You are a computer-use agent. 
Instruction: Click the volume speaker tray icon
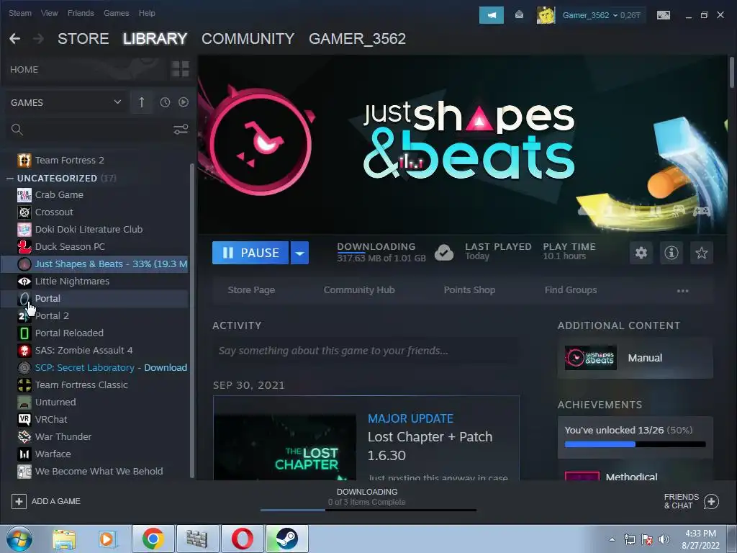tap(664, 539)
